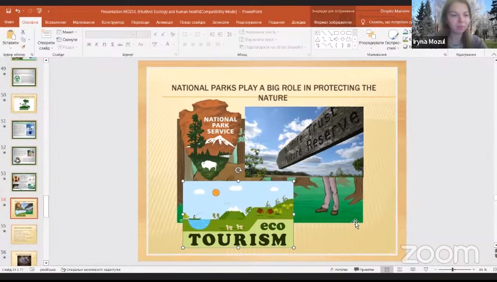Click the Normal view icon in status bar
Viewport: 497px width, 282px height.
click(x=387, y=269)
